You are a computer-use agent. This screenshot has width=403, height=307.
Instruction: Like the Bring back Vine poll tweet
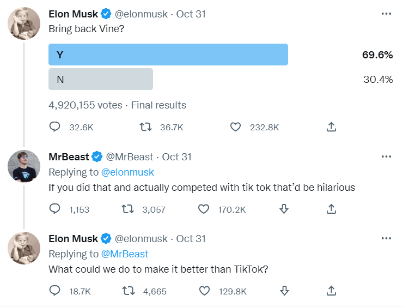235,127
